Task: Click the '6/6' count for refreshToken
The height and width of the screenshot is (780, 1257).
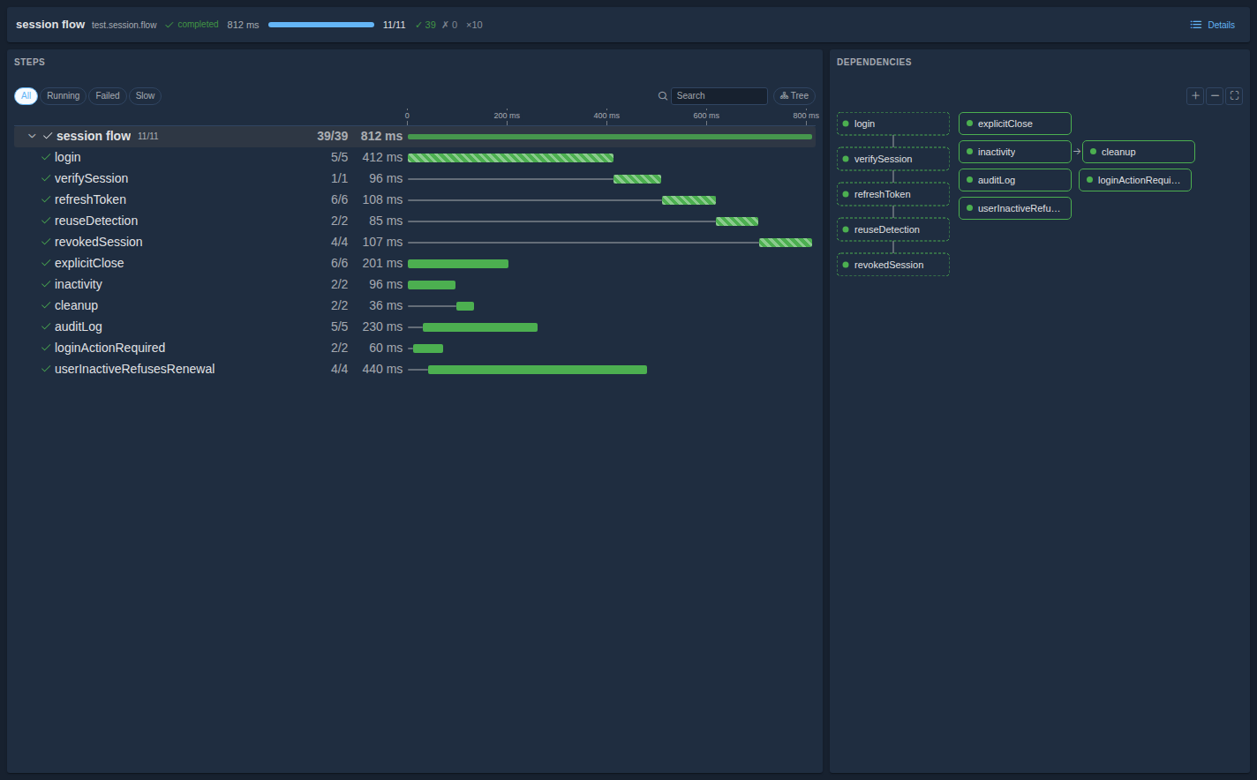Action: (339, 199)
